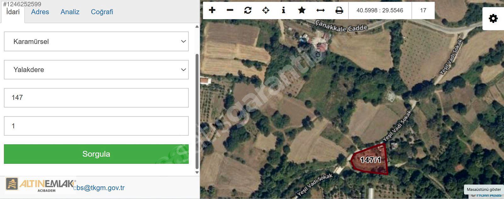
Task: Click the block number field containing 147
Action: (x=96, y=98)
